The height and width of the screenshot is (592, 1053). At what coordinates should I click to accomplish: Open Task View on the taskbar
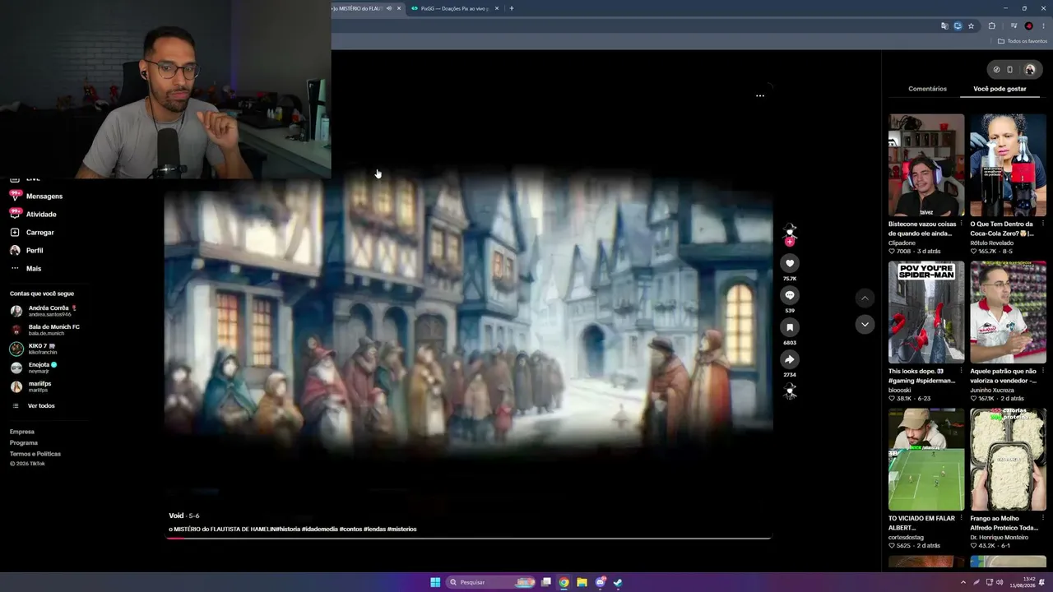545,582
